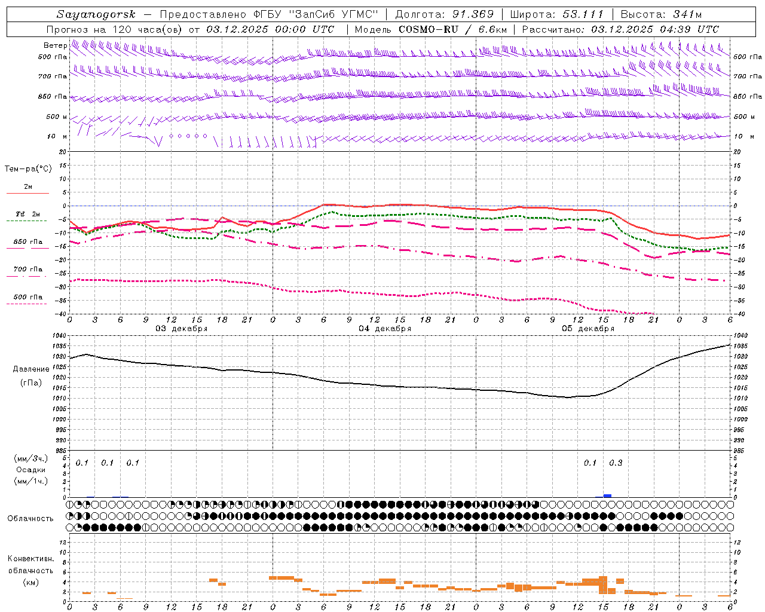Click the red "2м" temperature legend line
765x612 pixels.
point(27,193)
